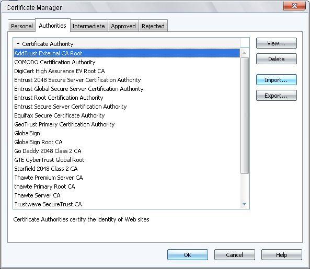Screen dimensions: 310x269
Task: Show the Rejected tab
Action: [x=153, y=26]
